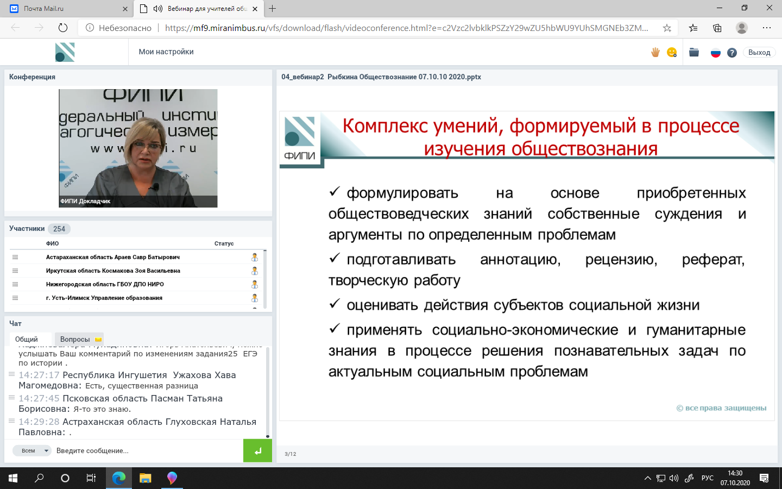Screen dimensions: 782x489
Task: Click status icon of Нижегородская область participant
Action: [x=254, y=284]
